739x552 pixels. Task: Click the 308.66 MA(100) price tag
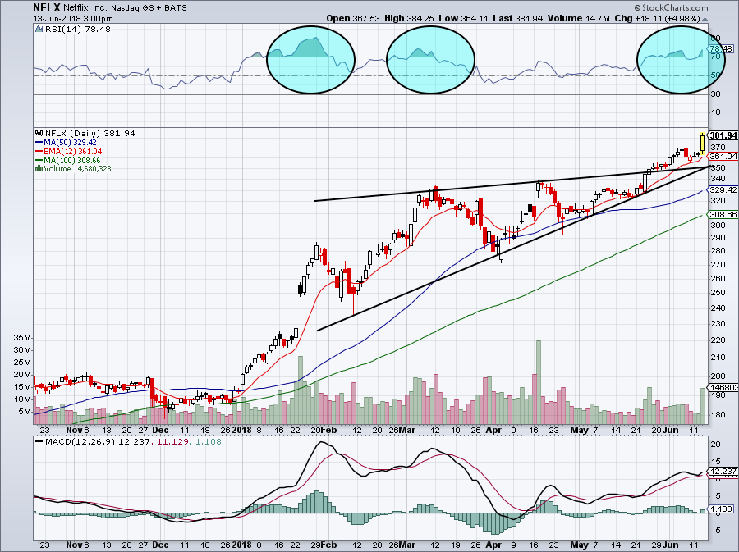[x=723, y=215]
